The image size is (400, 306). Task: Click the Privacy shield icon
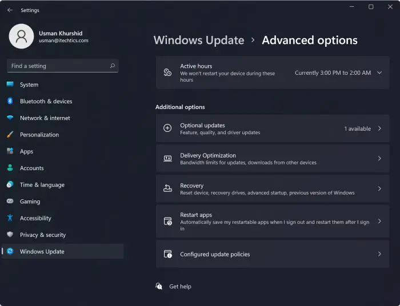10,235
